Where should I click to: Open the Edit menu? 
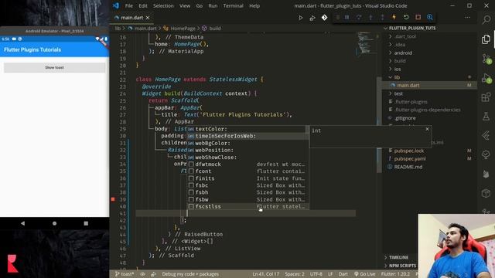click(142, 5)
